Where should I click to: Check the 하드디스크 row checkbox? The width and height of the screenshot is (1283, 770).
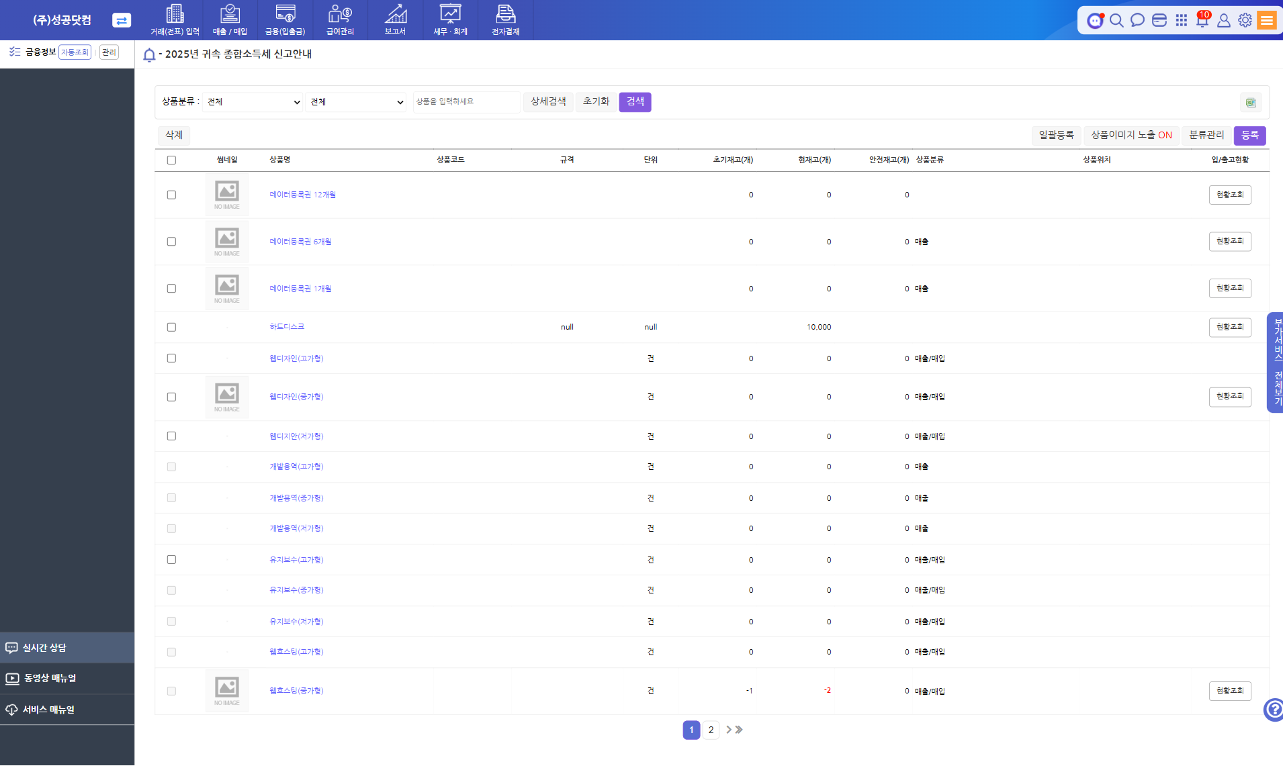[x=171, y=327]
